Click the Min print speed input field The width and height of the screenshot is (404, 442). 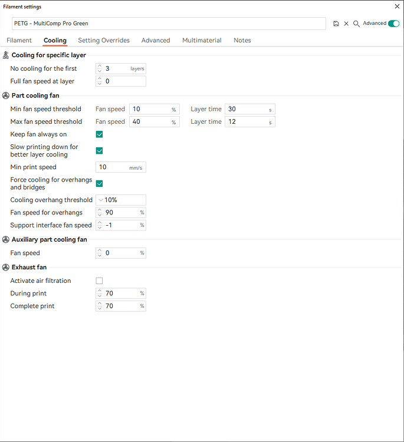pyautogui.click(x=121, y=167)
